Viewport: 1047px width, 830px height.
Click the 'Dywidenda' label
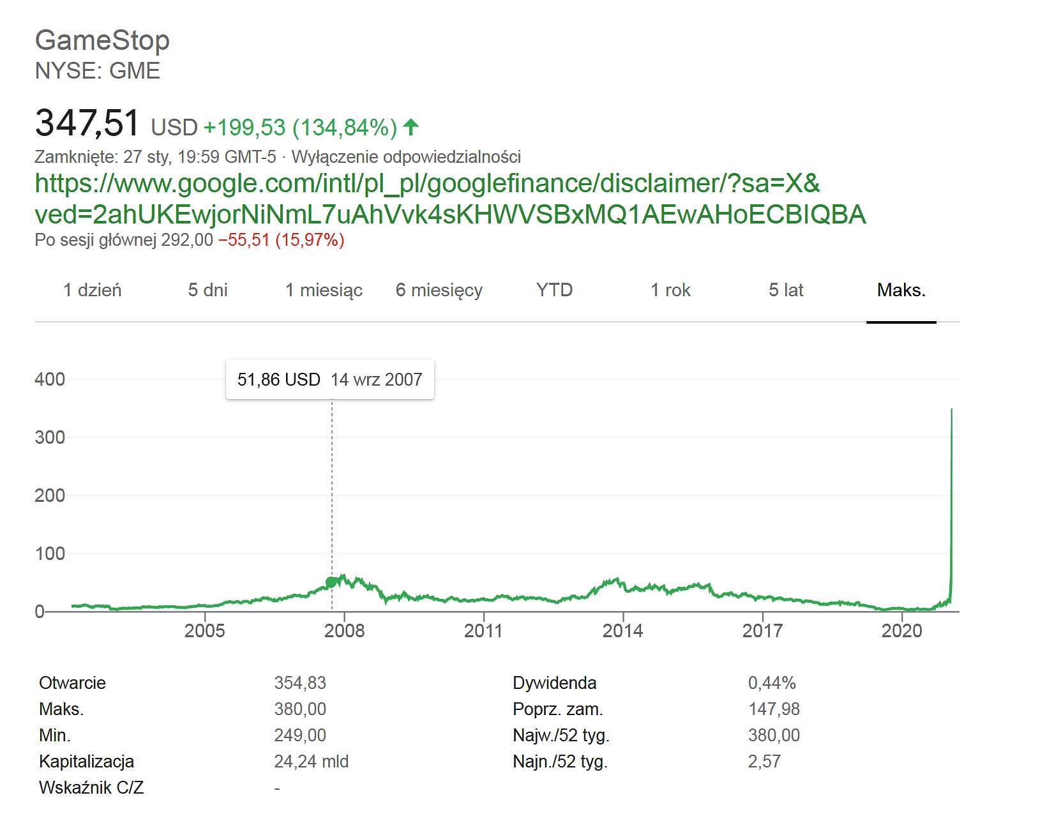pos(554,683)
